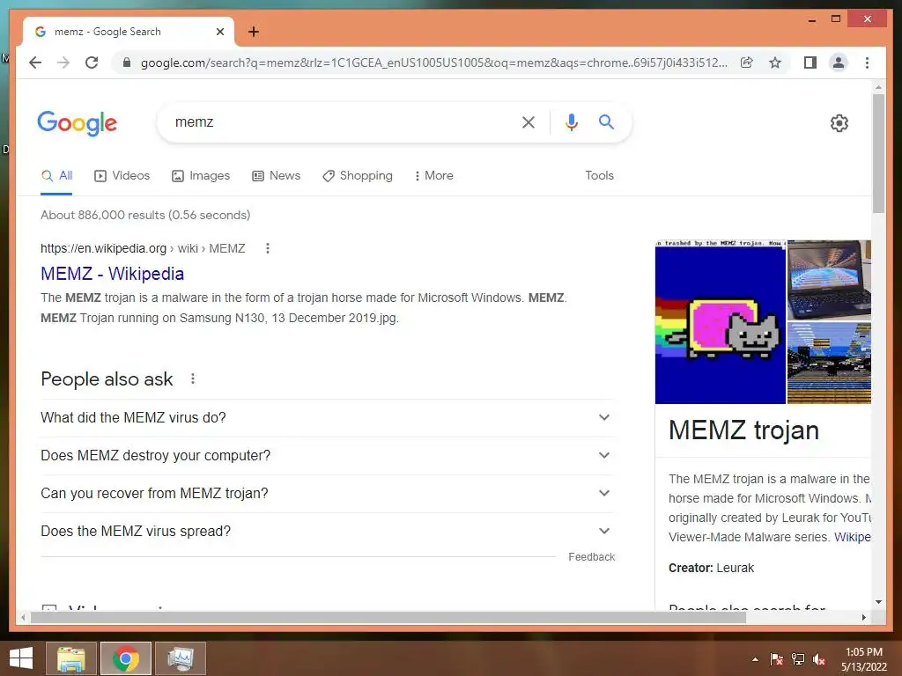This screenshot has height=676, width=902.
Task: Close the memz - Google Search tab
Action: (219, 32)
